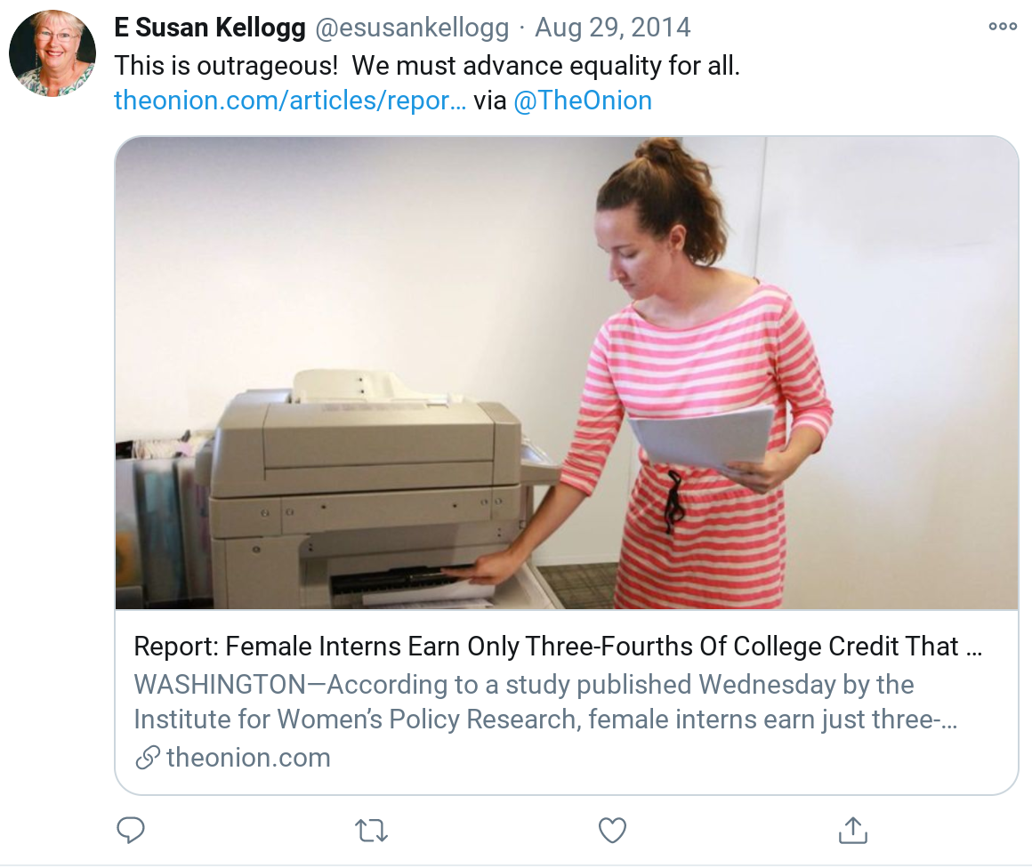The width and height of the screenshot is (1032, 868).
Task: Open the three-dot more options menu
Action: point(1003,28)
